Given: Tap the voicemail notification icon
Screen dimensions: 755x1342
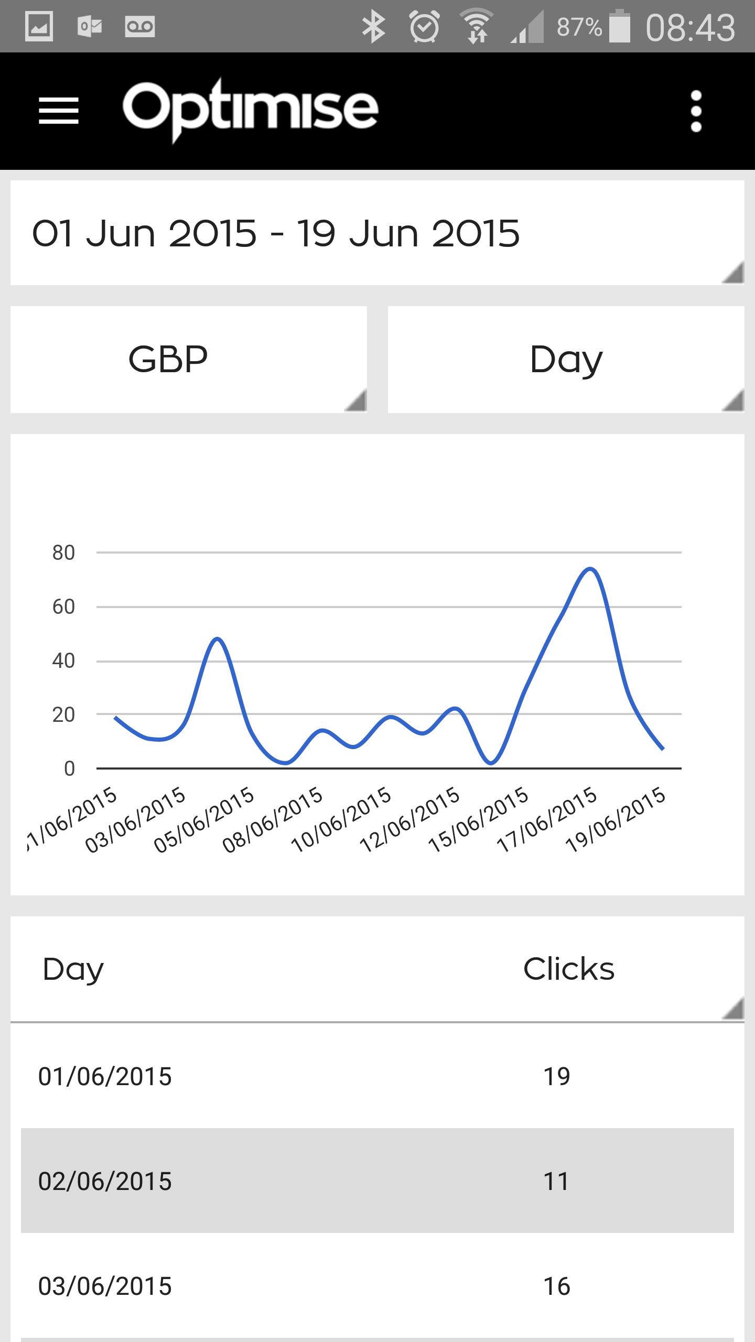Looking at the screenshot, I should 140,27.
